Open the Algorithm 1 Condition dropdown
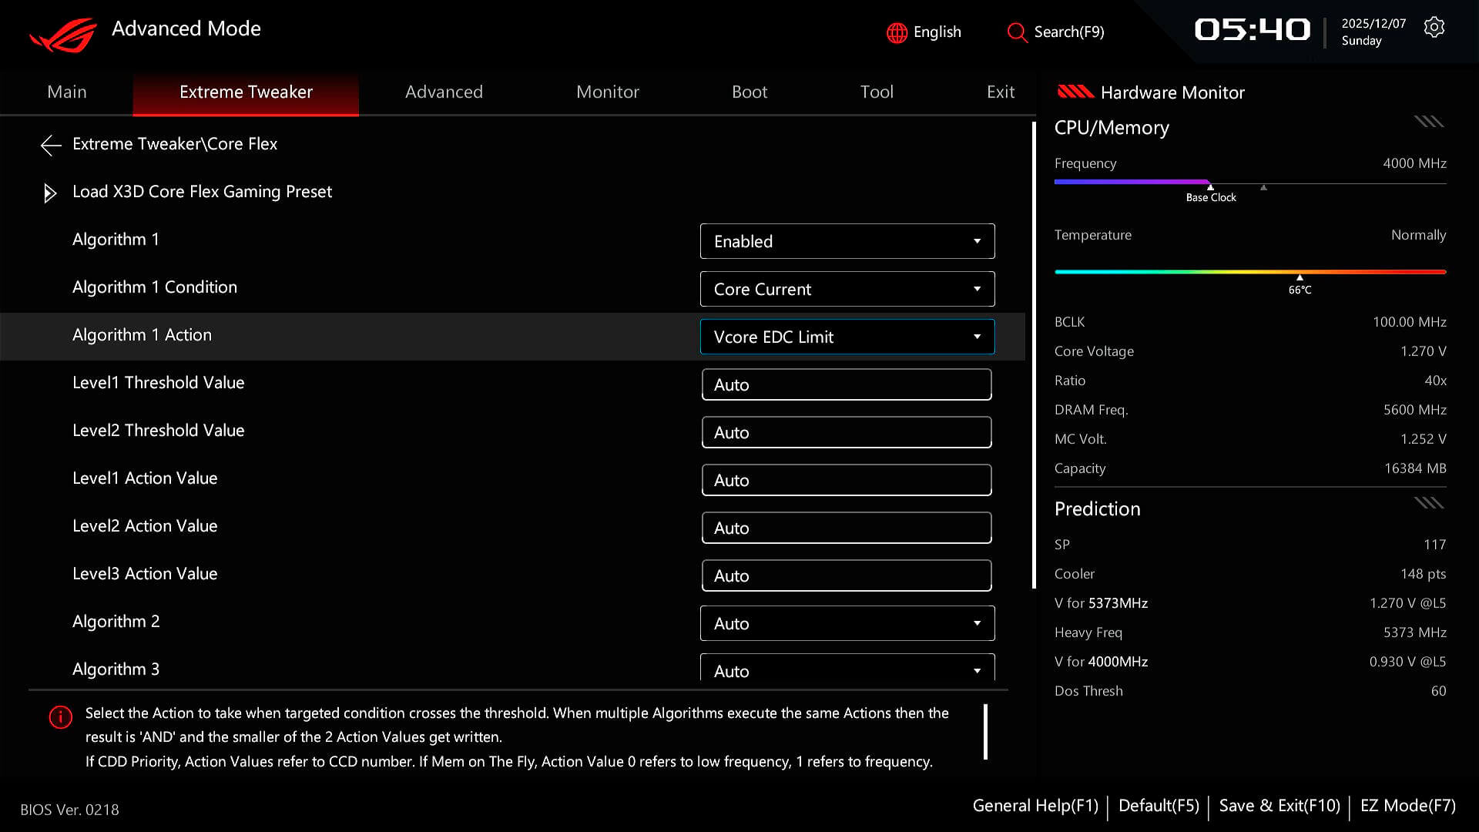The width and height of the screenshot is (1479, 832). click(x=847, y=289)
